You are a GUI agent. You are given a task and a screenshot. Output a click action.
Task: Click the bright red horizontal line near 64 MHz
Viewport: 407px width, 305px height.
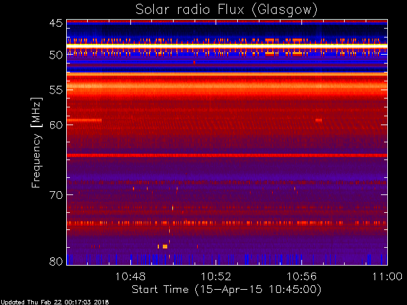[227, 155]
